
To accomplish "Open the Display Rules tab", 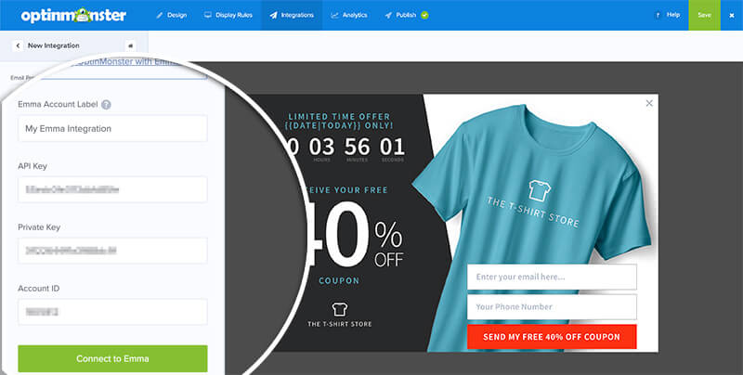I will tap(228, 15).
